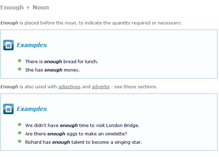Click sentence 'She has enough money'

click(53, 70)
